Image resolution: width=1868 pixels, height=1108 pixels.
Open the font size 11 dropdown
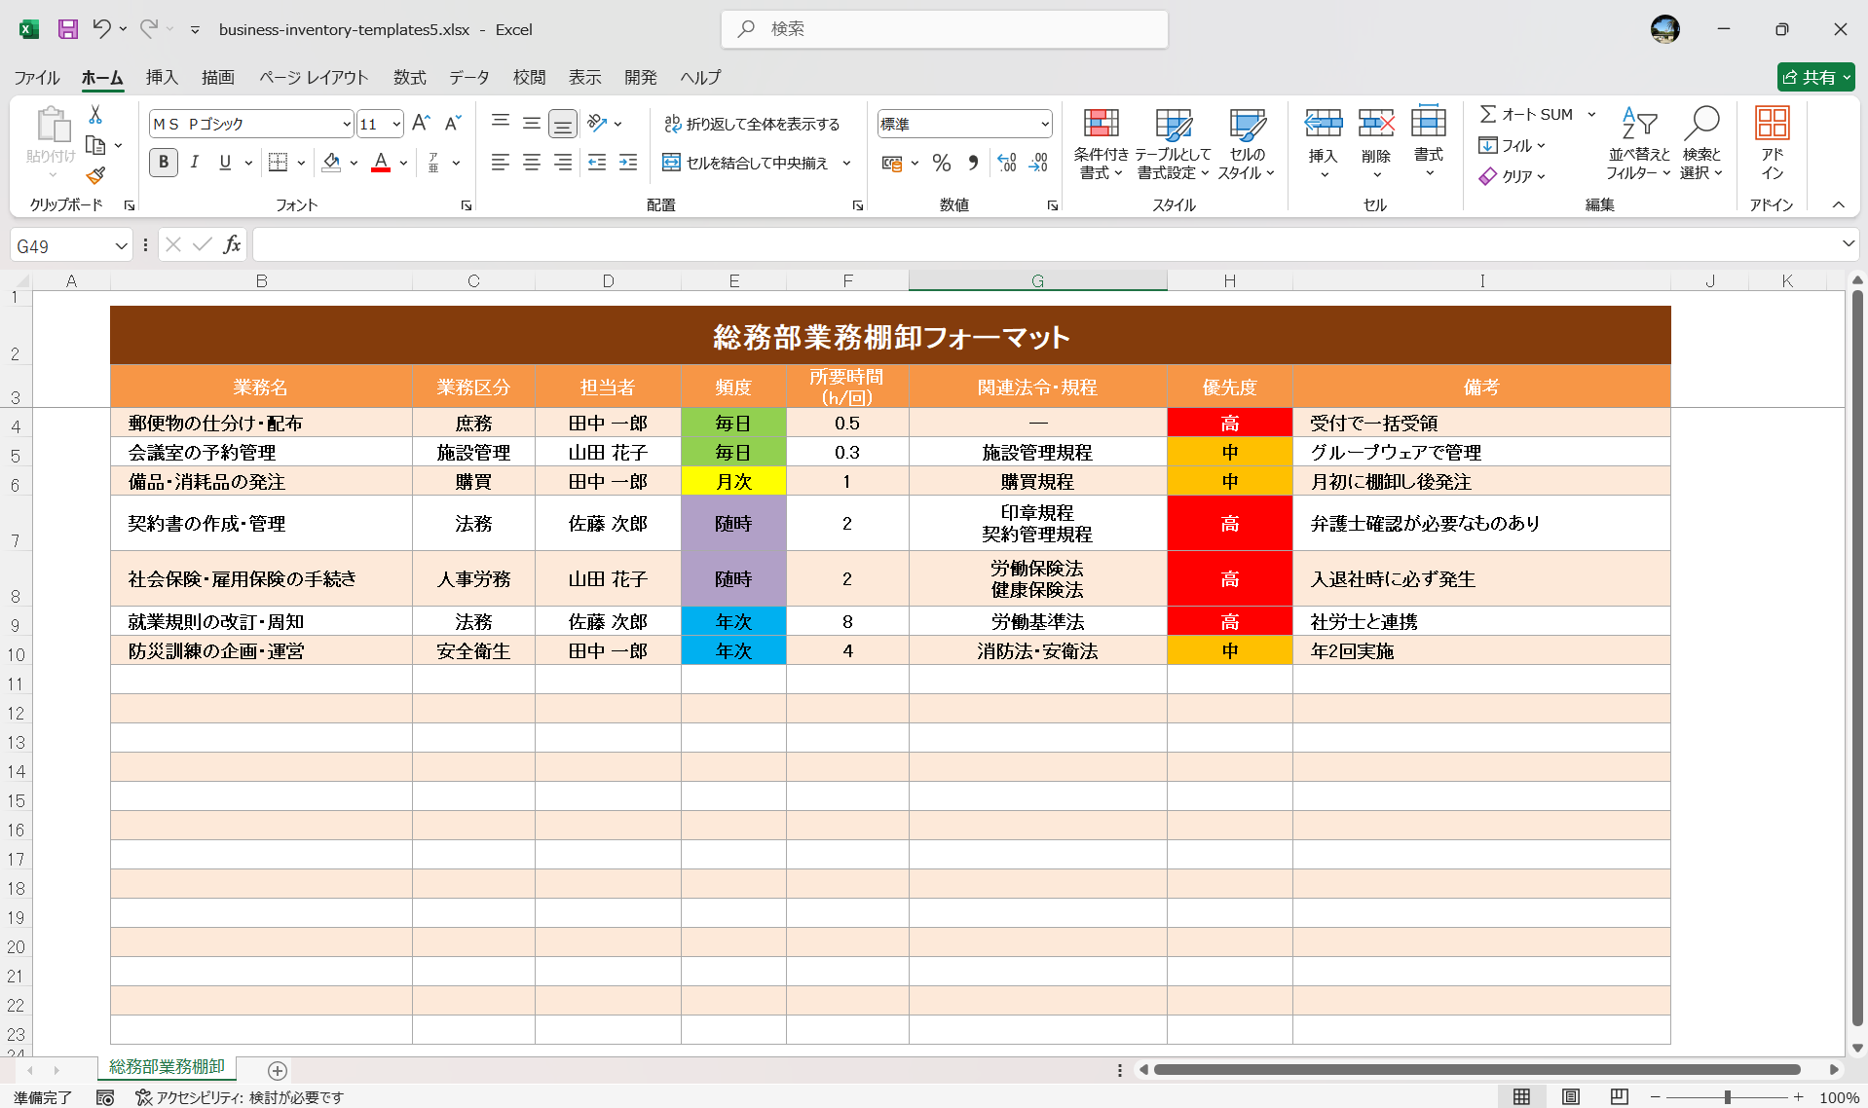396,125
